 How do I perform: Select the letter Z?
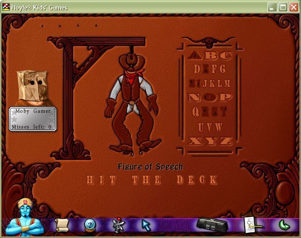coord(226,141)
